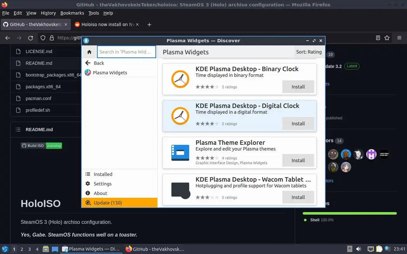This screenshot has height=254, width=407.
Task: Install KDE Plasma Desktop - Binary Clock
Action: click(x=298, y=87)
